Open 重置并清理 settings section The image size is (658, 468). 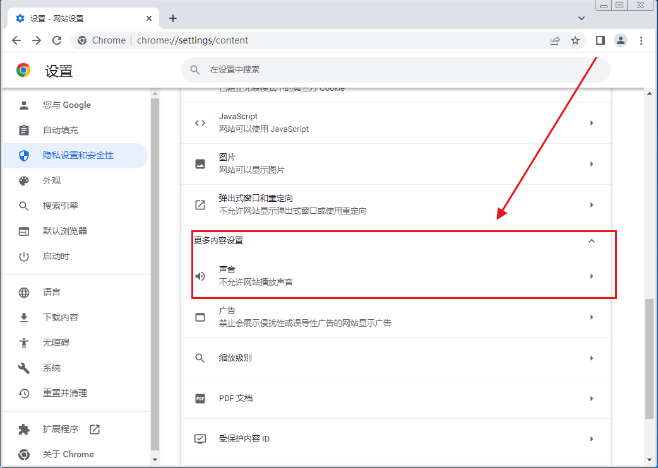76,393
